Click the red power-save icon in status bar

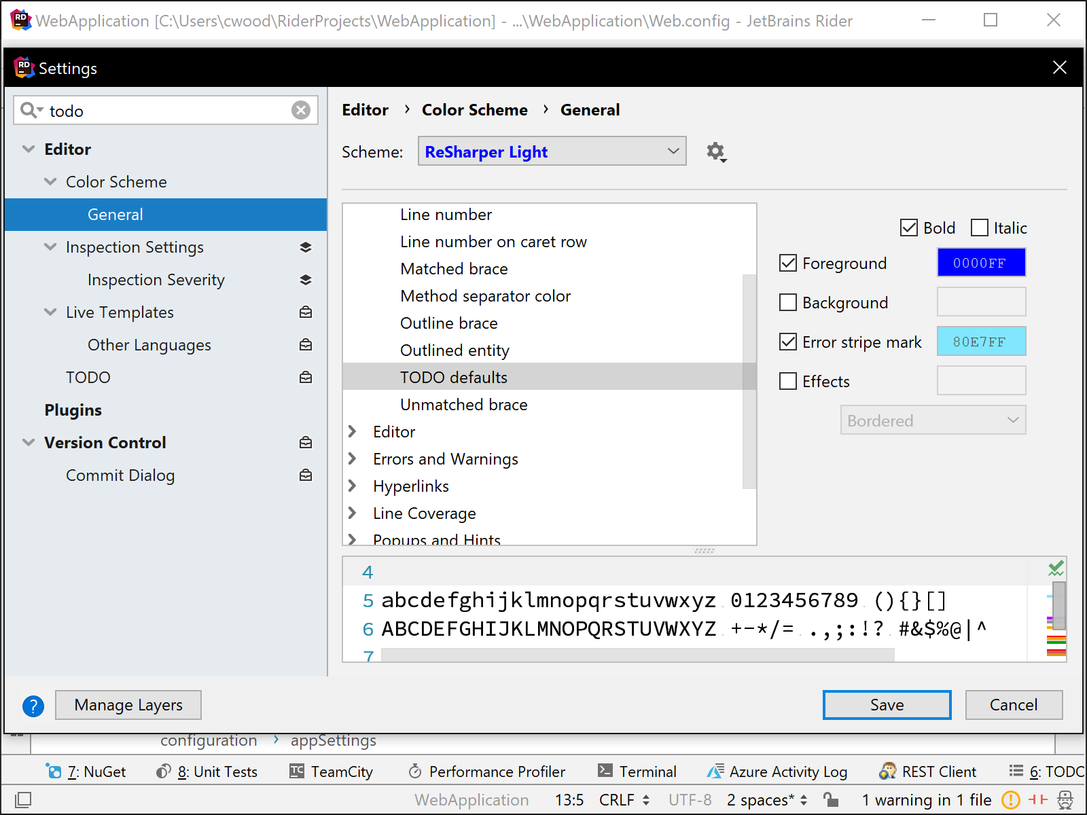point(1038,800)
